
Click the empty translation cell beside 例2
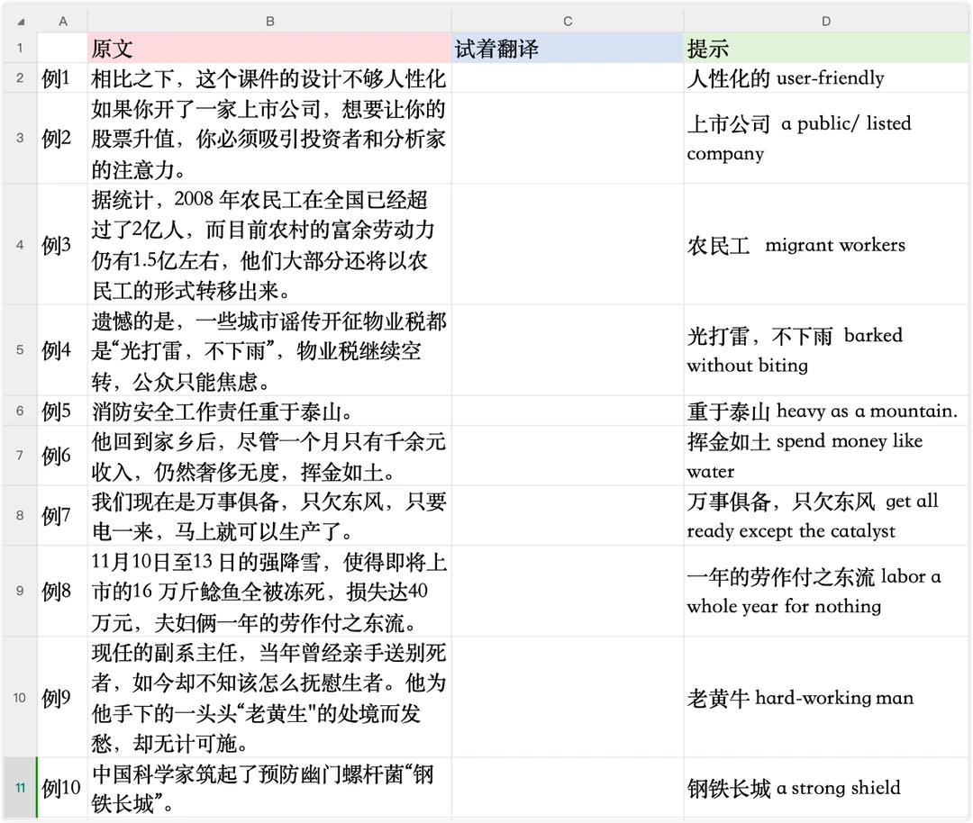pyautogui.click(x=568, y=136)
